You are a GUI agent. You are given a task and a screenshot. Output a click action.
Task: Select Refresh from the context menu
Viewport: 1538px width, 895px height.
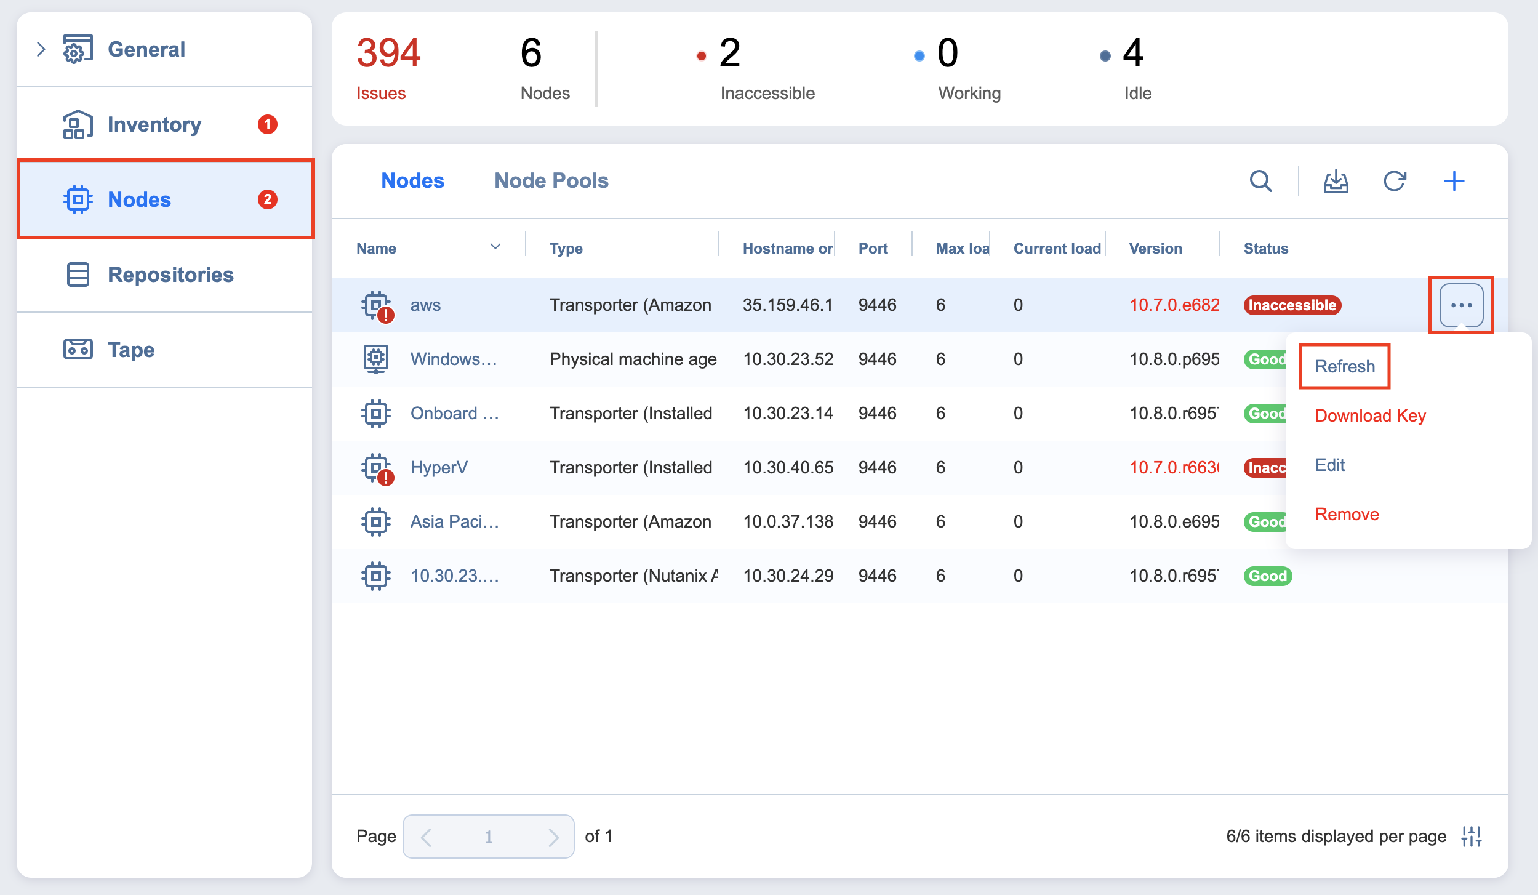[1345, 366]
